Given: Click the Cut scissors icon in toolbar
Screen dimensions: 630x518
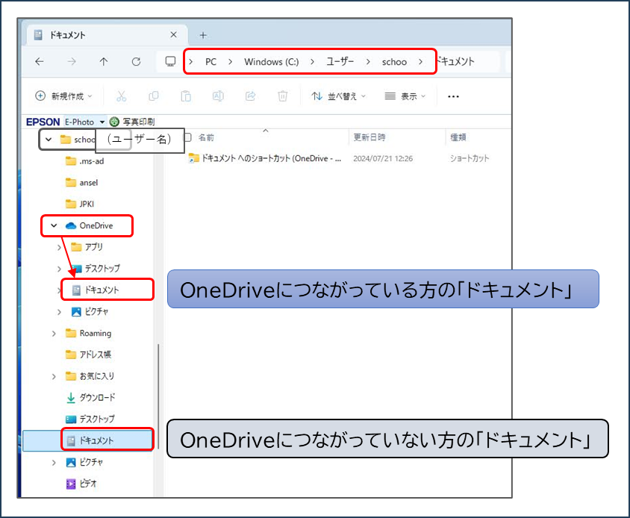Looking at the screenshot, I should click(122, 96).
